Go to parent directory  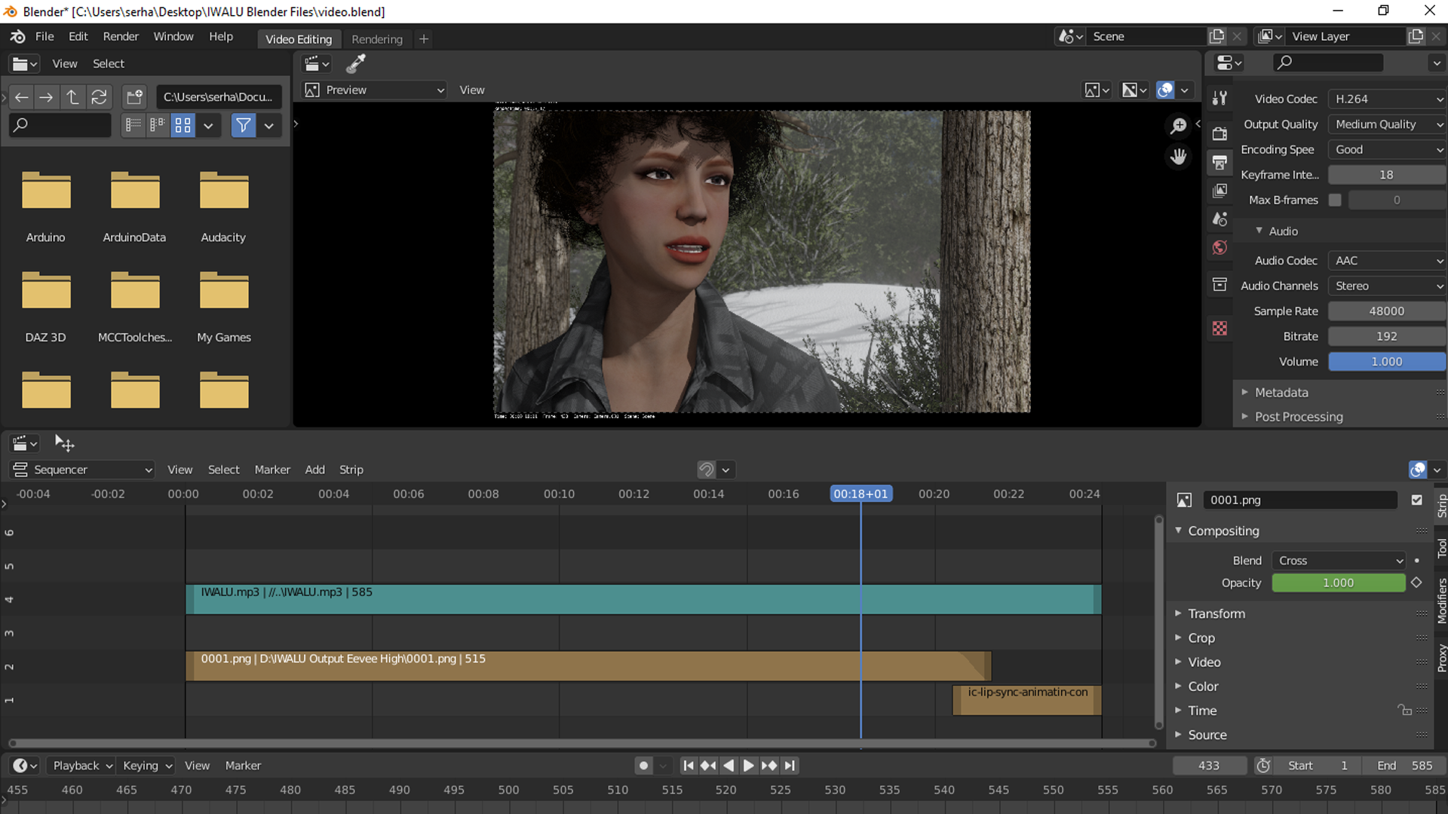coord(72,97)
